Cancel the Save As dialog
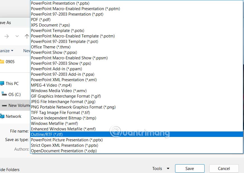Viewport: 244px width, 173px height. pos(224,169)
